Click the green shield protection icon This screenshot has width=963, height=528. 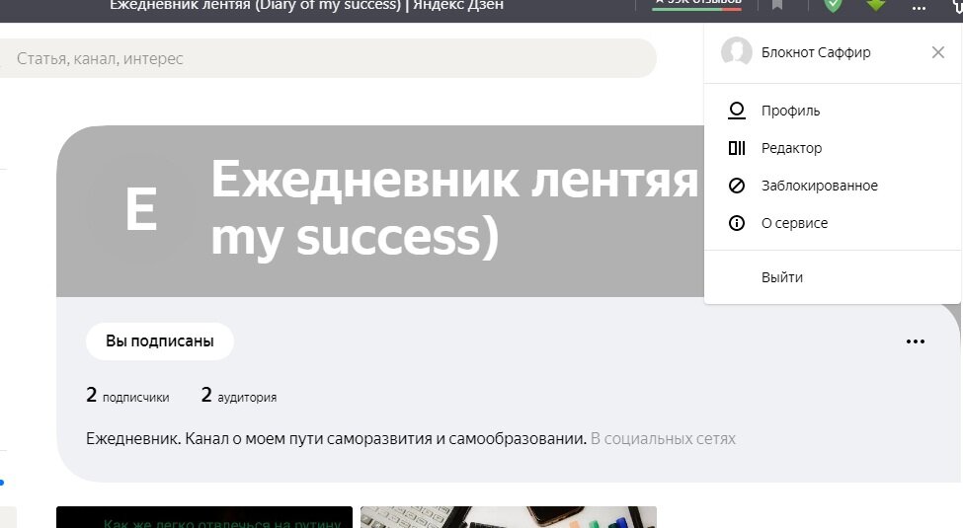(833, 5)
